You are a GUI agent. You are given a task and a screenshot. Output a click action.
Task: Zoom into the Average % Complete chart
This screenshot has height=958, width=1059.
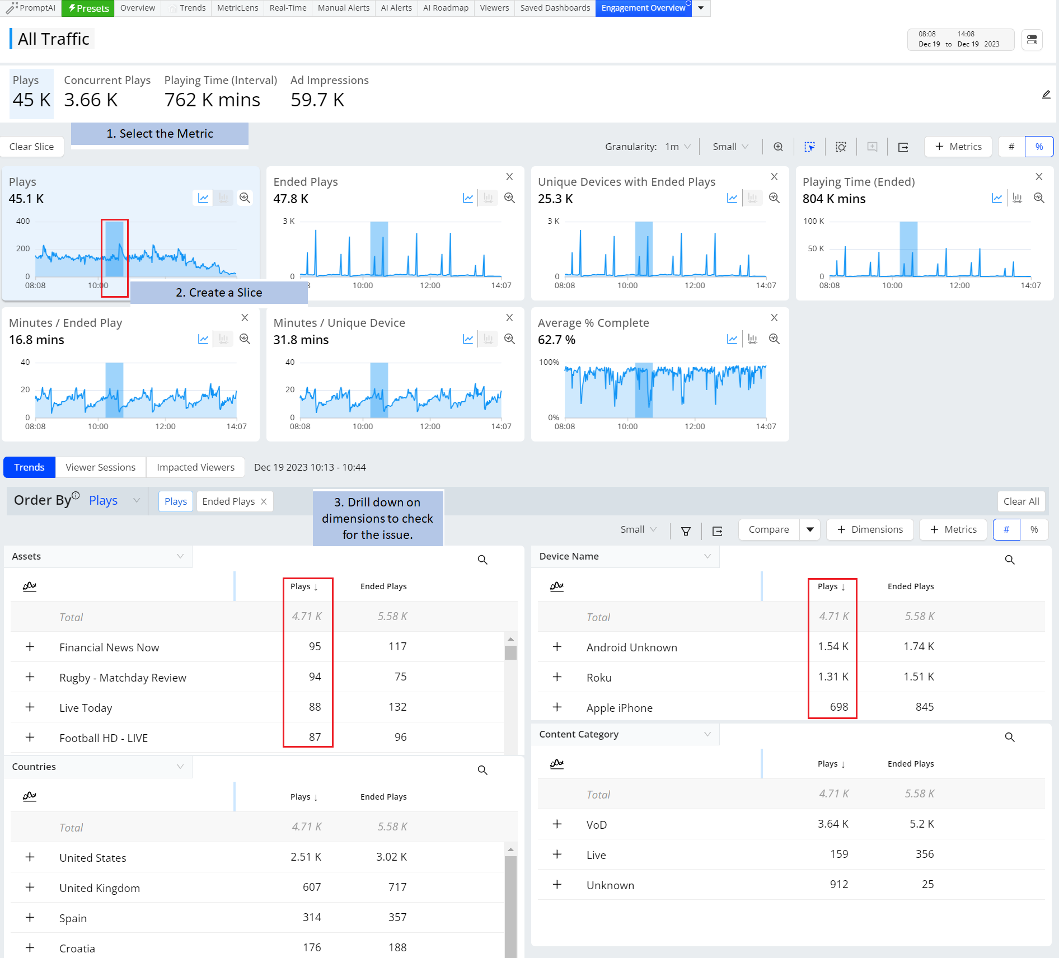774,339
